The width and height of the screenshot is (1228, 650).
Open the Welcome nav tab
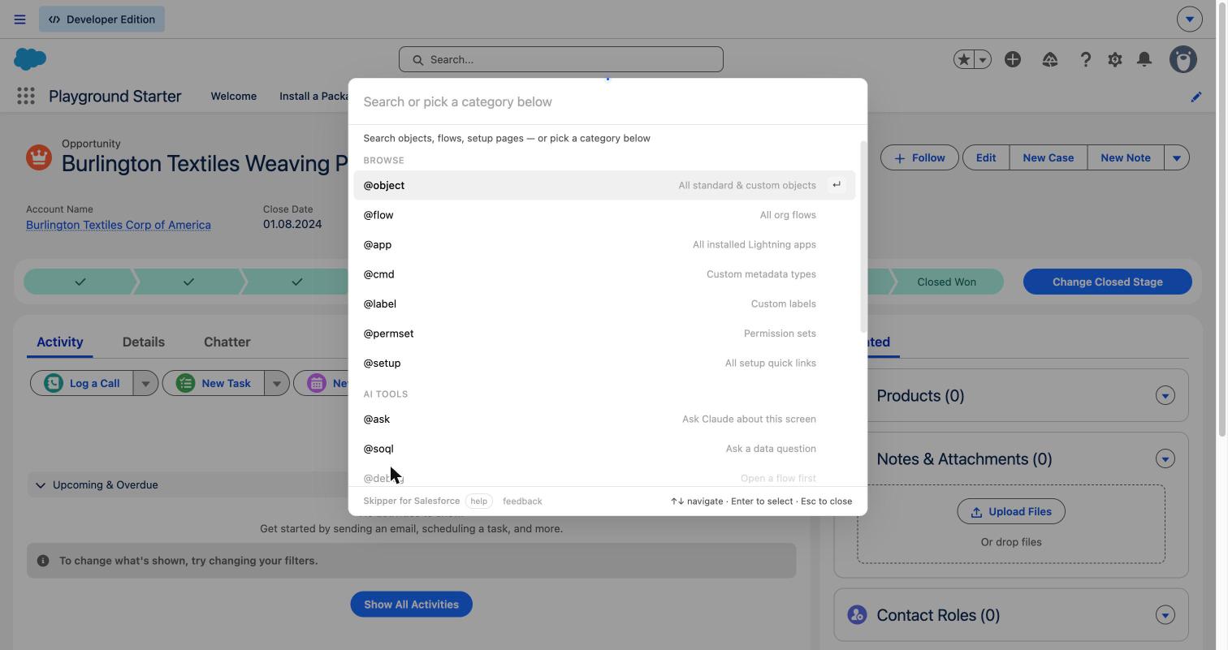tap(234, 96)
